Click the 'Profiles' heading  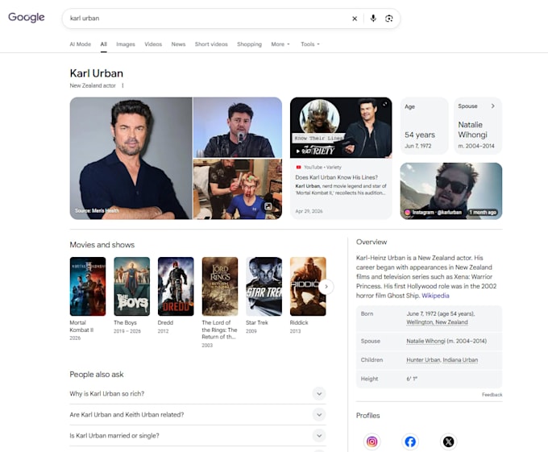click(x=367, y=416)
